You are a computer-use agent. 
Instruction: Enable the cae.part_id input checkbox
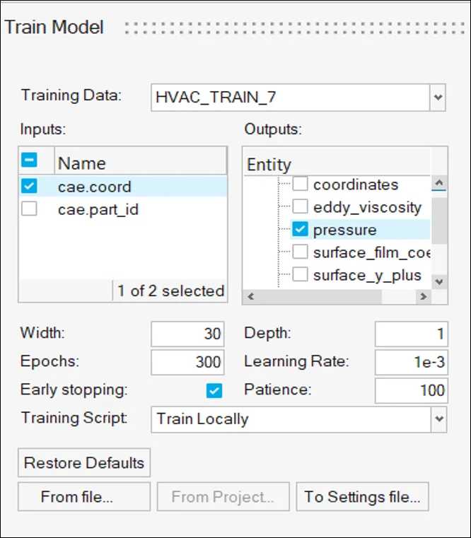(30, 209)
